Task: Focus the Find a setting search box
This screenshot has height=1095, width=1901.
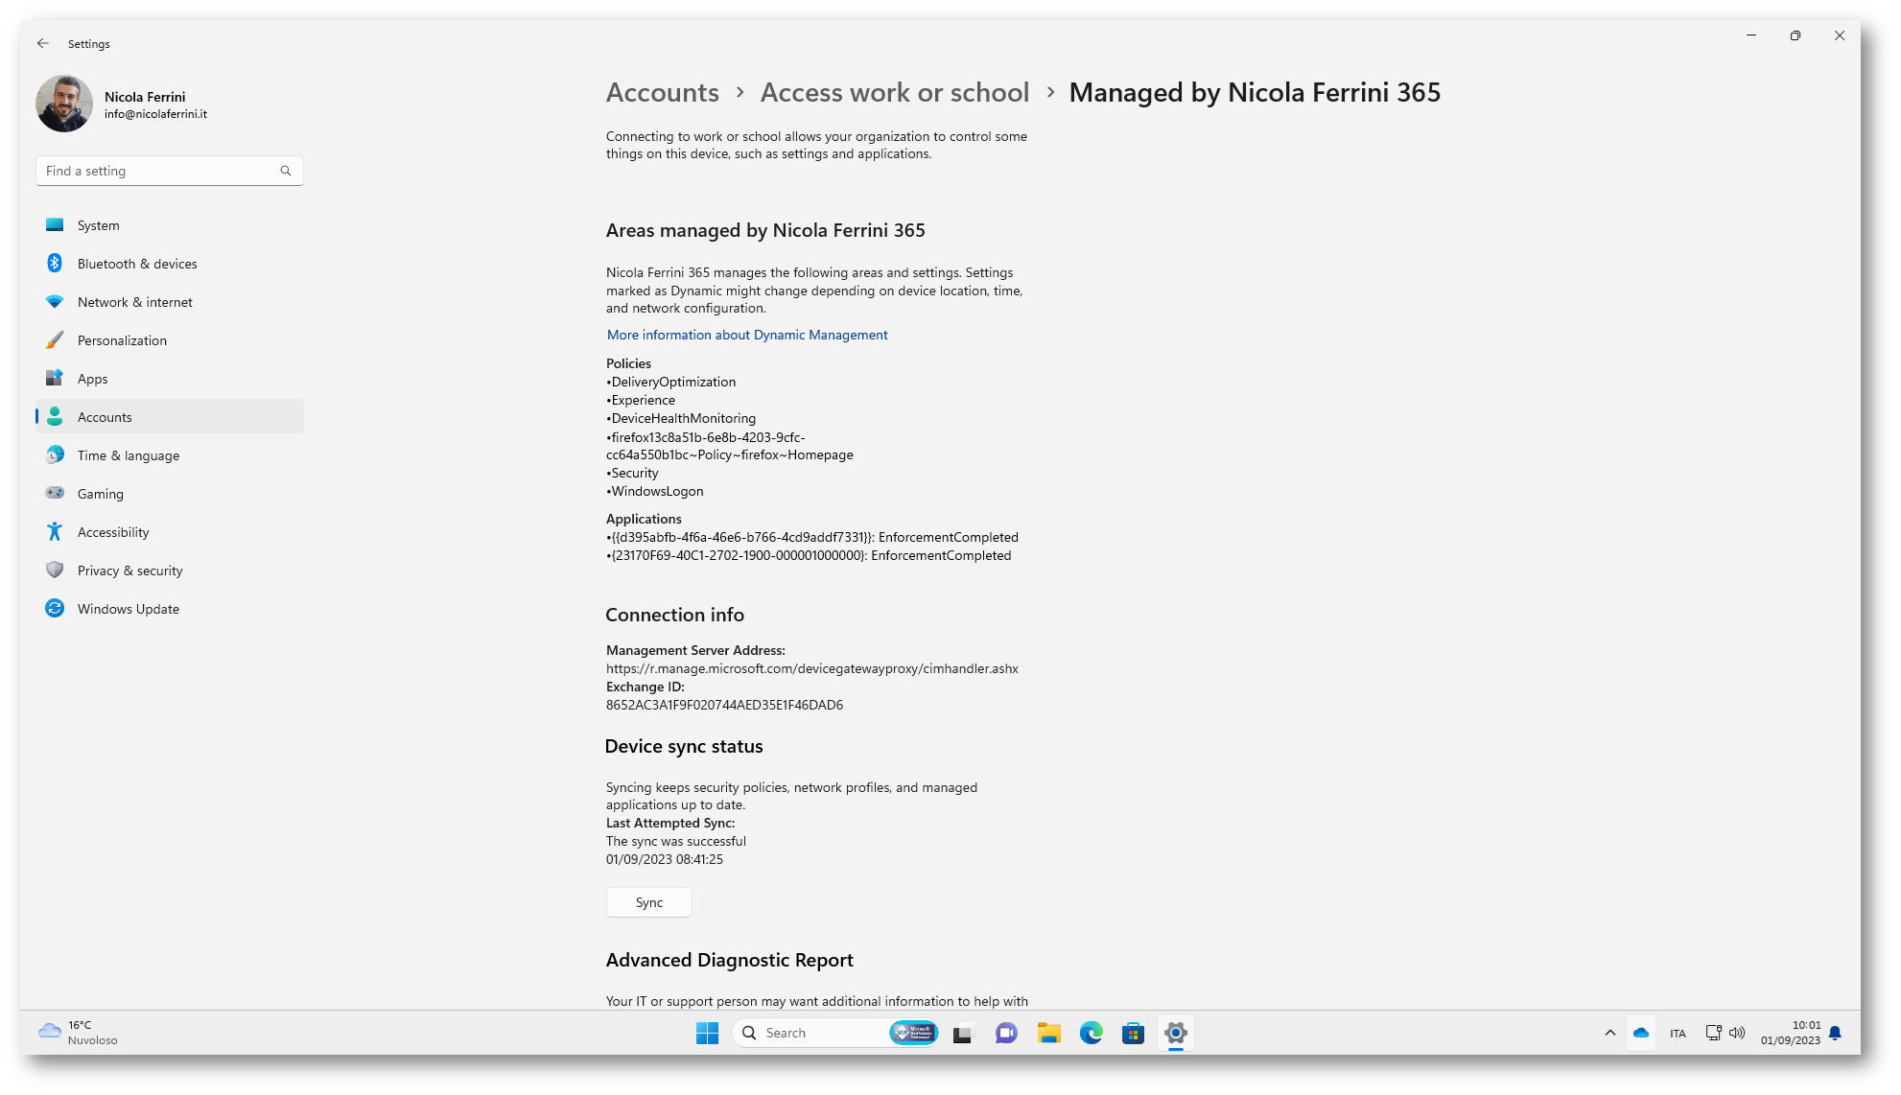Action: tap(170, 171)
